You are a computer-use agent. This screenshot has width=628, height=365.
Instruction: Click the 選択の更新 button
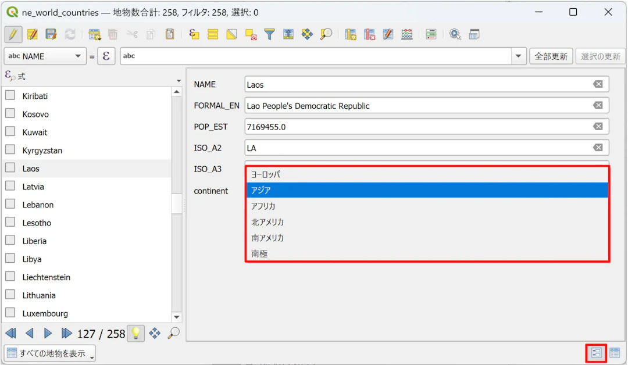point(600,56)
